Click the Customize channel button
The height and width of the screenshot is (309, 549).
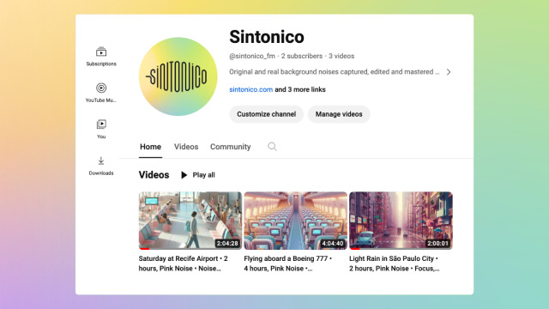(x=266, y=114)
